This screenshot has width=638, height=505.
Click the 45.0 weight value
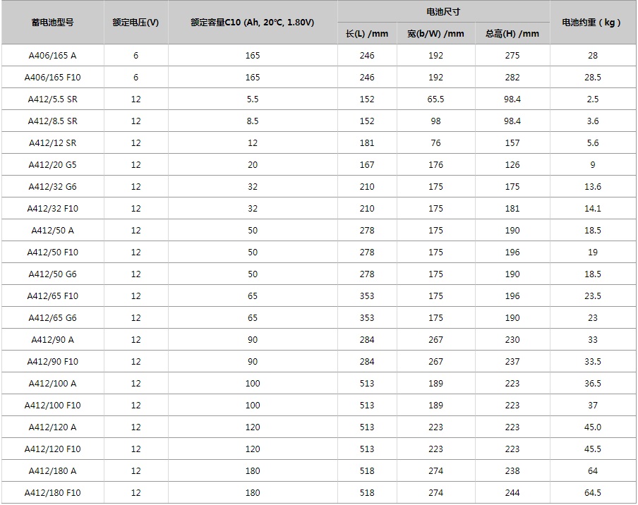point(592,427)
